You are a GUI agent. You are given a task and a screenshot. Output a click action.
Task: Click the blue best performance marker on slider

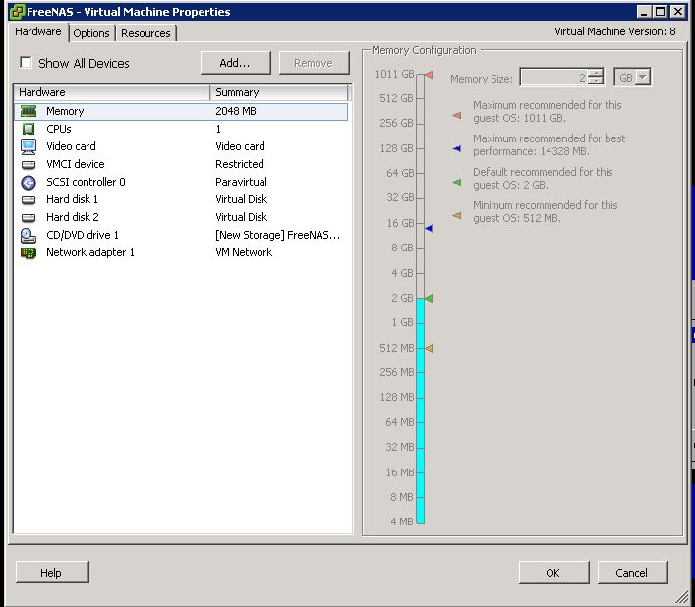(429, 229)
